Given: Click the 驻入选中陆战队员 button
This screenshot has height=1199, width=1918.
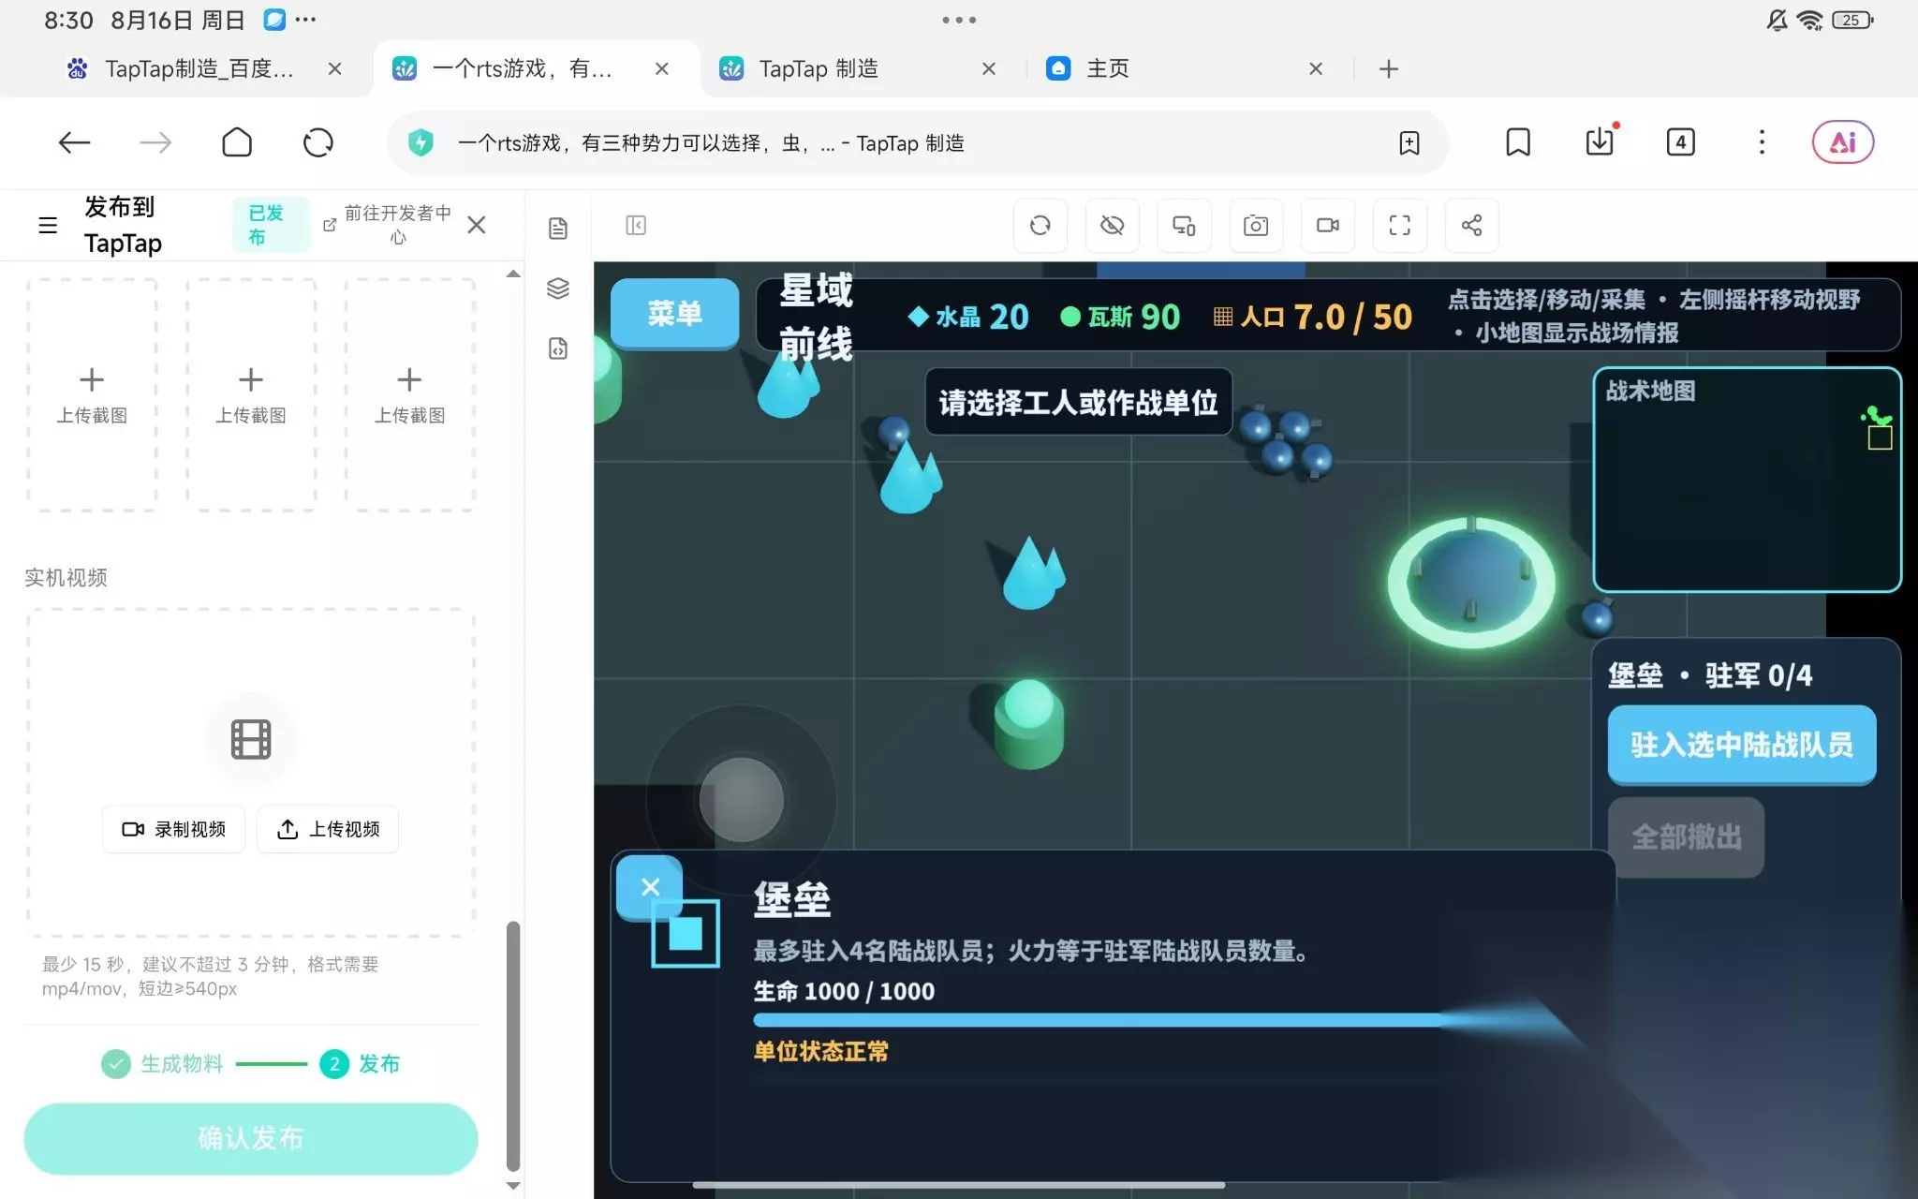Looking at the screenshot, I should [x=1742, y=745].
